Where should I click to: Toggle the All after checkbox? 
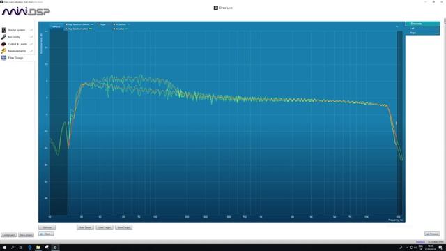click(114, 29)
